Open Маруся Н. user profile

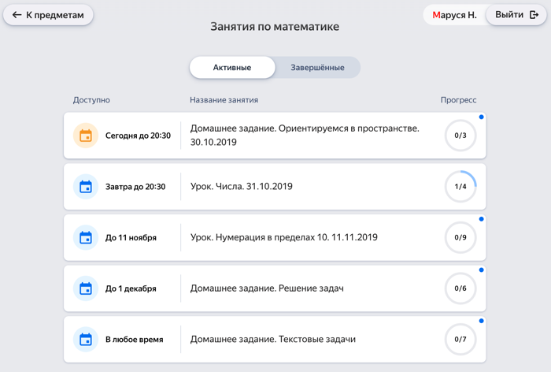click(454, 15)
